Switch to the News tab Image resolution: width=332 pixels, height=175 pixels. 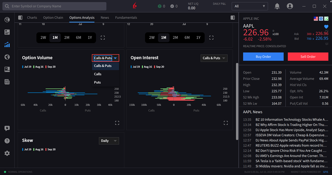click(x=105, y=18)
